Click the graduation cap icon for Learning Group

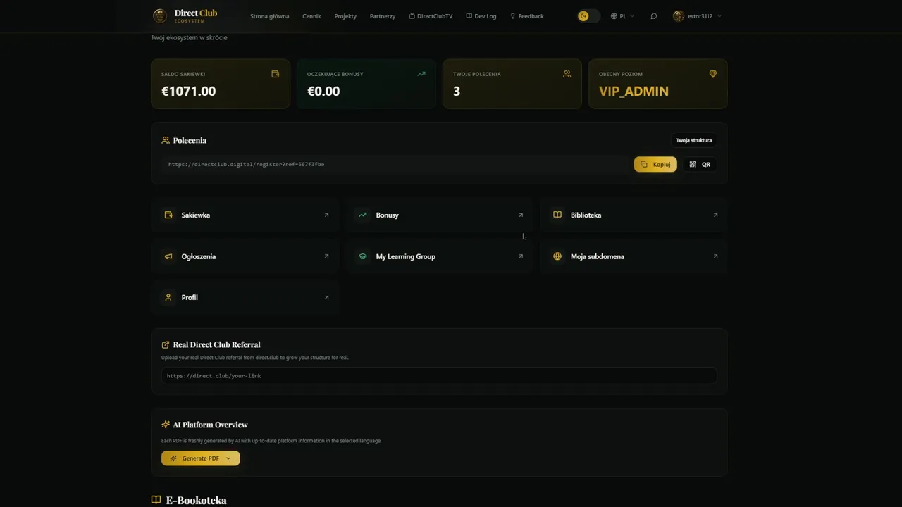pos(363,256)
